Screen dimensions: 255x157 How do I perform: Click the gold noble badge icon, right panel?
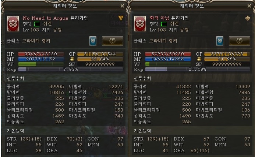click(248, 18)
